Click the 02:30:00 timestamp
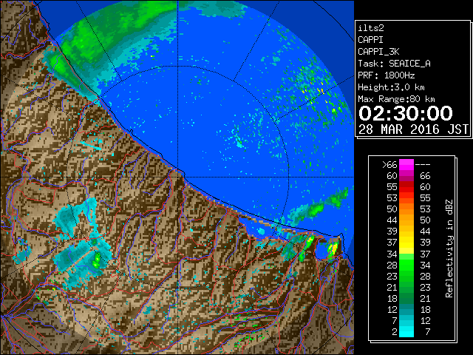Screen dimensions: 473x355 tap(406, 113)
